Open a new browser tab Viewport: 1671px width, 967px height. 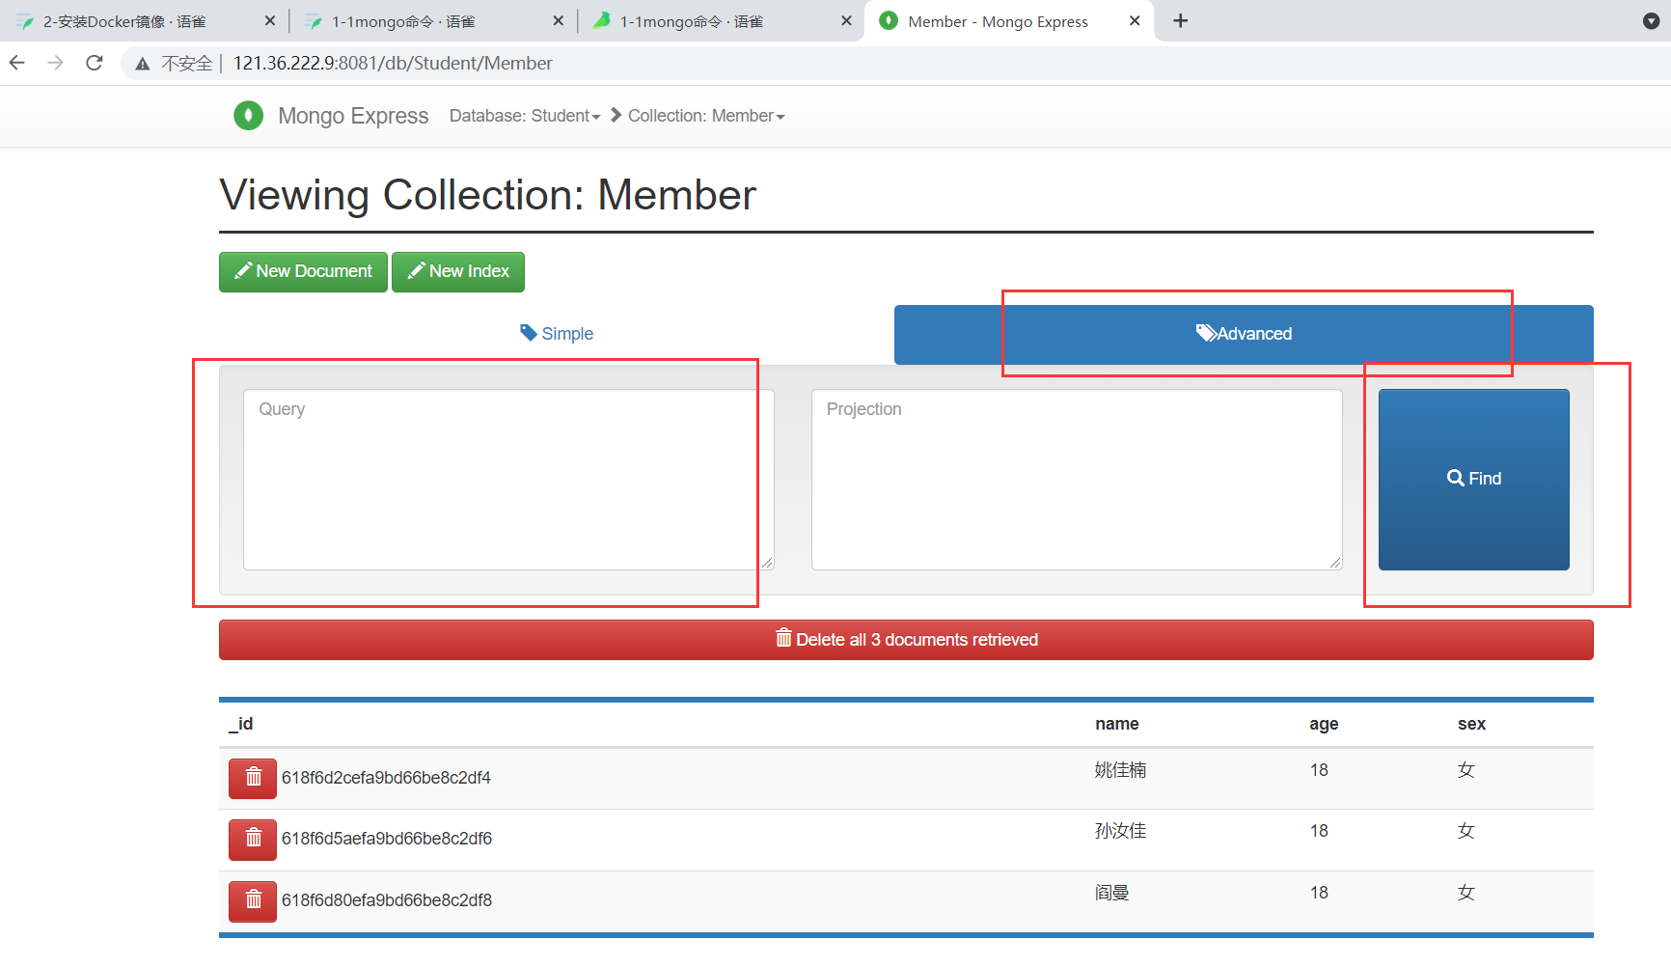(x=1180, y=20)
